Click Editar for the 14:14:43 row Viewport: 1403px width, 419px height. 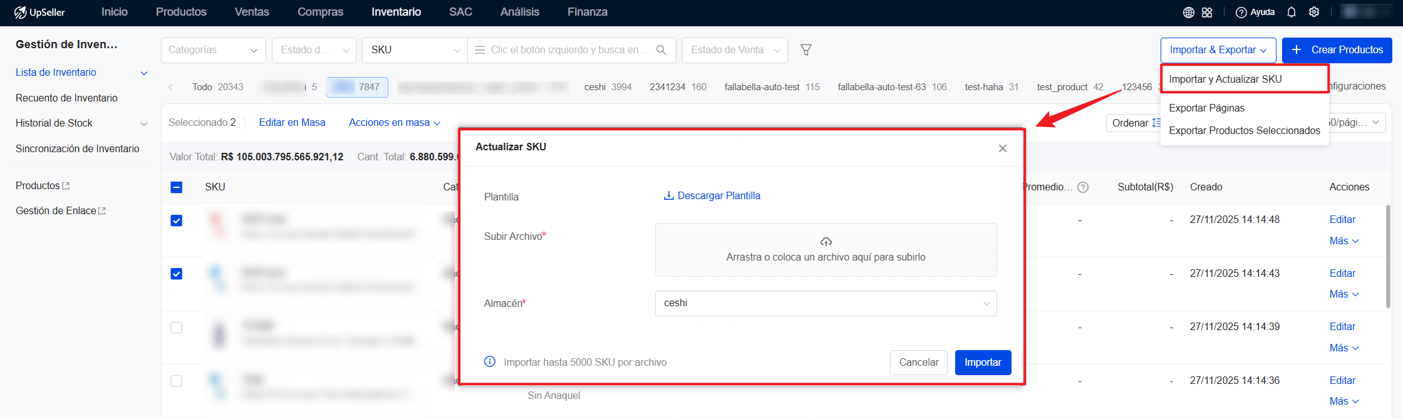pos(1342,274)
